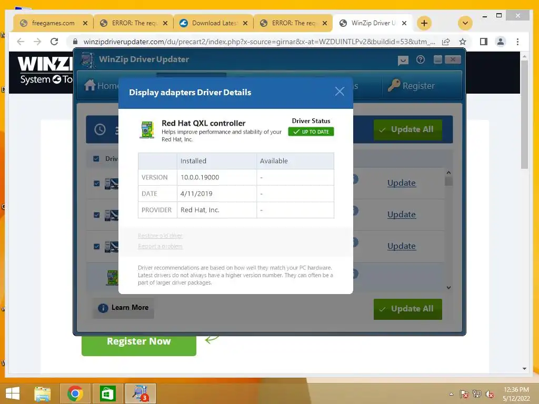Open volume control tray icon

click(x=490, y=394)
